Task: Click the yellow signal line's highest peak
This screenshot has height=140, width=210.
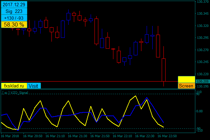Action: tap(135, 96)
